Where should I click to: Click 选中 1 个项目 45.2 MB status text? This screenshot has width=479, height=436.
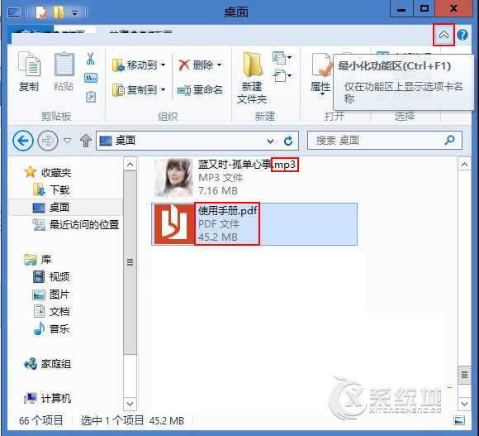coord(132,421)
